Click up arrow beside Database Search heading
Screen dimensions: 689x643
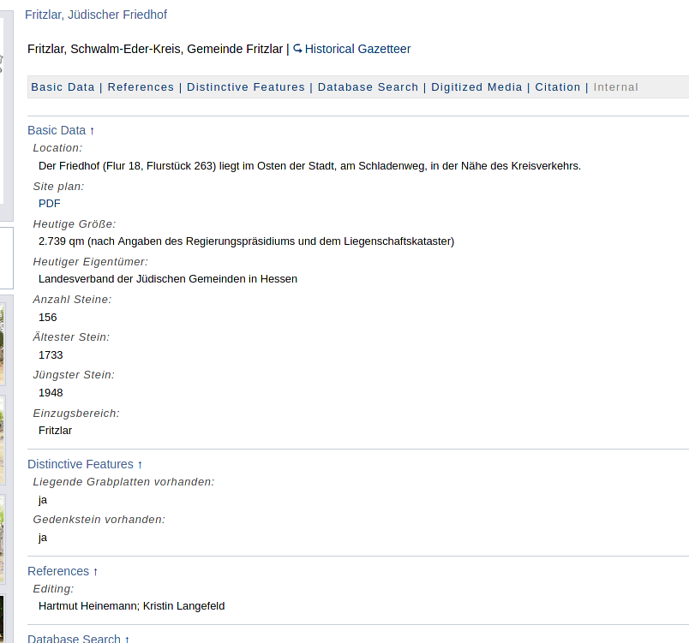[x=127, y=639]
